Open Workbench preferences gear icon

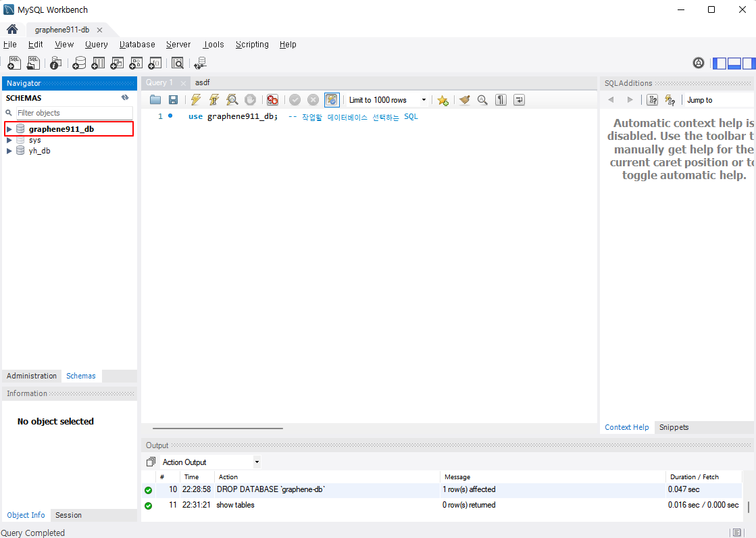pyautogui.click(x=698, y=63)
